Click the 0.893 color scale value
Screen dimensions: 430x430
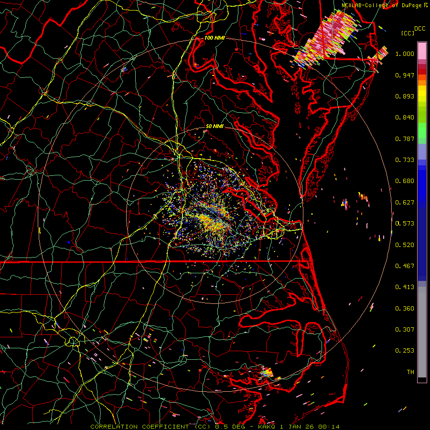(405, 96)
